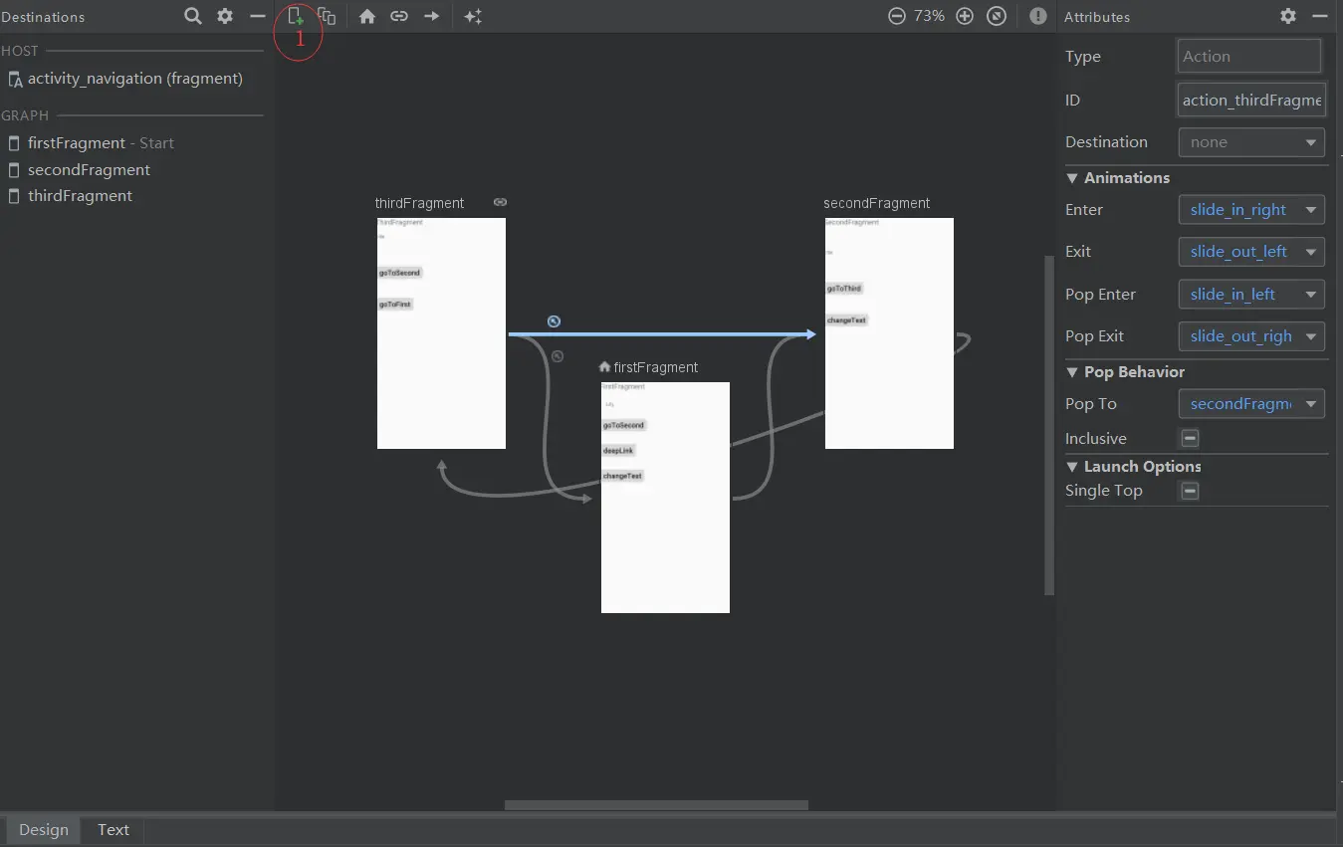Screen dimensions: 1343x847
Task: Click the New Destination icon
Action: pyautogui.click(x=296, y=16)
